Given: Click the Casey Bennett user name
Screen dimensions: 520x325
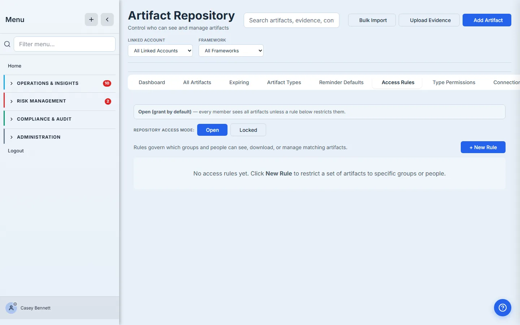Looking at the screenshot, I should coord(35,308).
